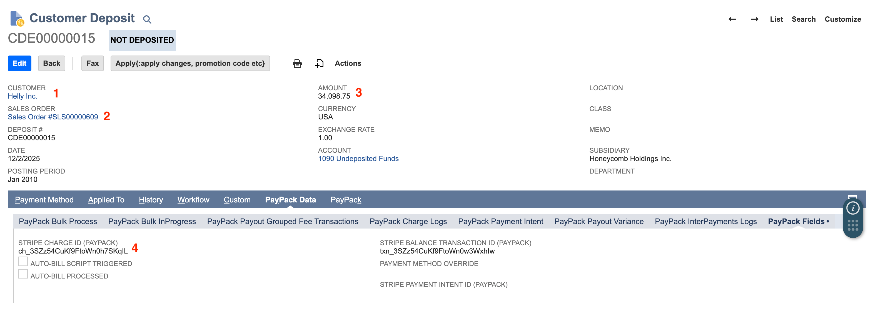Open the info circle icon on the right edge
Screen dimensions: 873x311
[853, 208]
